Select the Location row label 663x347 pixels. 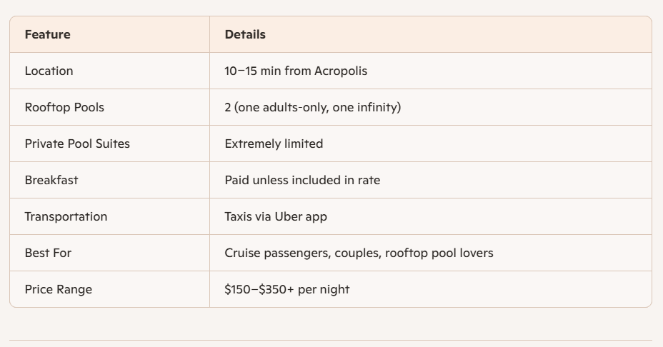tap(49, 71)
